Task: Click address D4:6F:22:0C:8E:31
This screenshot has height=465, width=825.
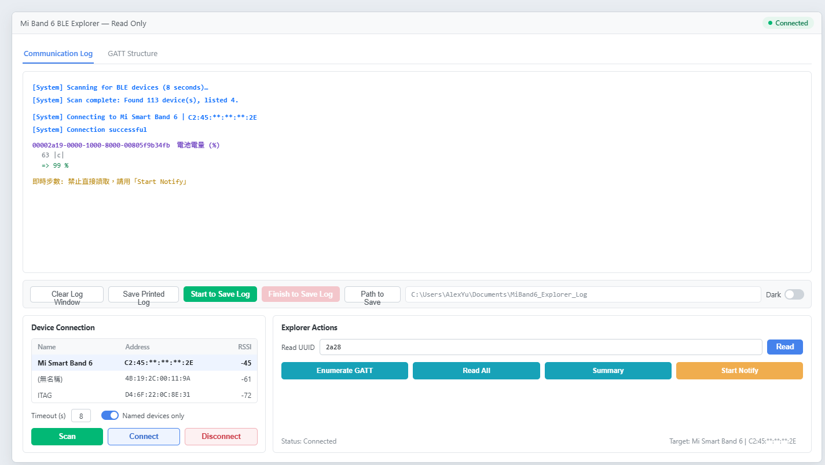Action: [x=157, y=395]
